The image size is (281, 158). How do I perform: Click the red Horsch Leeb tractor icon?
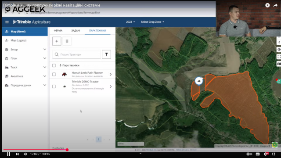click(x=65, y=74)
